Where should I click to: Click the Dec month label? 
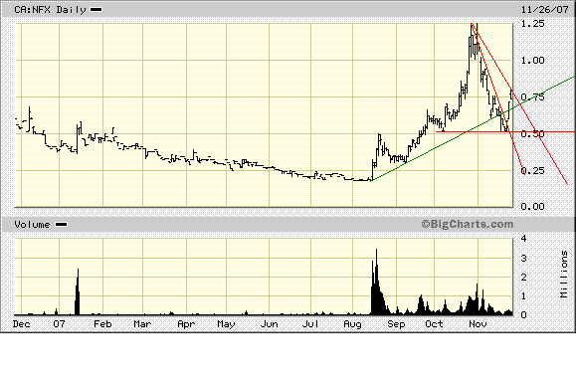click(x=21, y=324)
